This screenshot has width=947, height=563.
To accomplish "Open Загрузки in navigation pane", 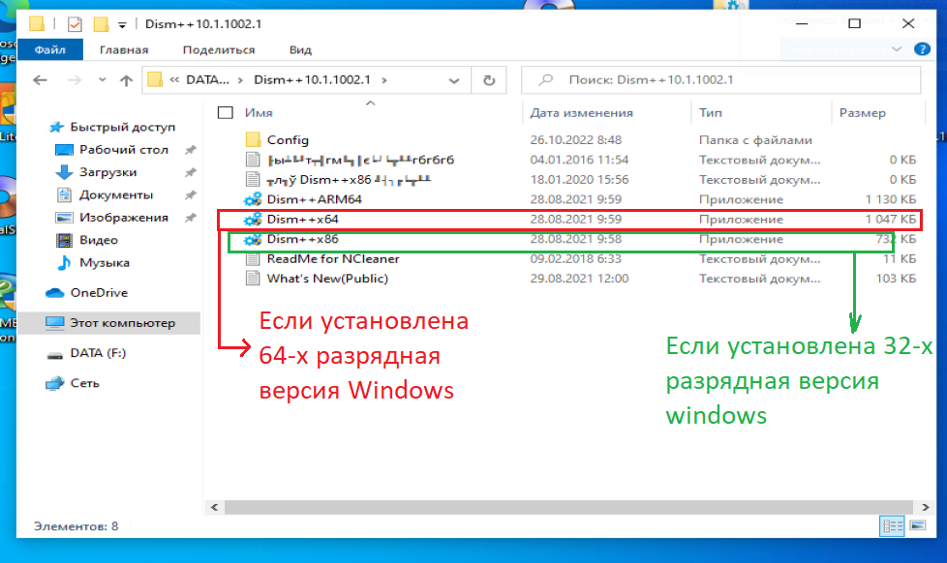I will [x=108, y=172].
